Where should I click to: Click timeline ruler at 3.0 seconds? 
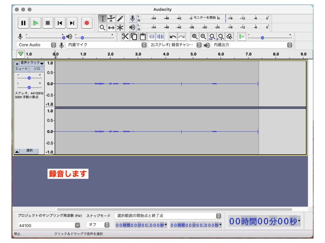click(x=138, y=54)
